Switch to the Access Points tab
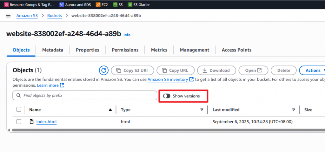Viewport: 325px width, 152px height. tap(236, 50)
